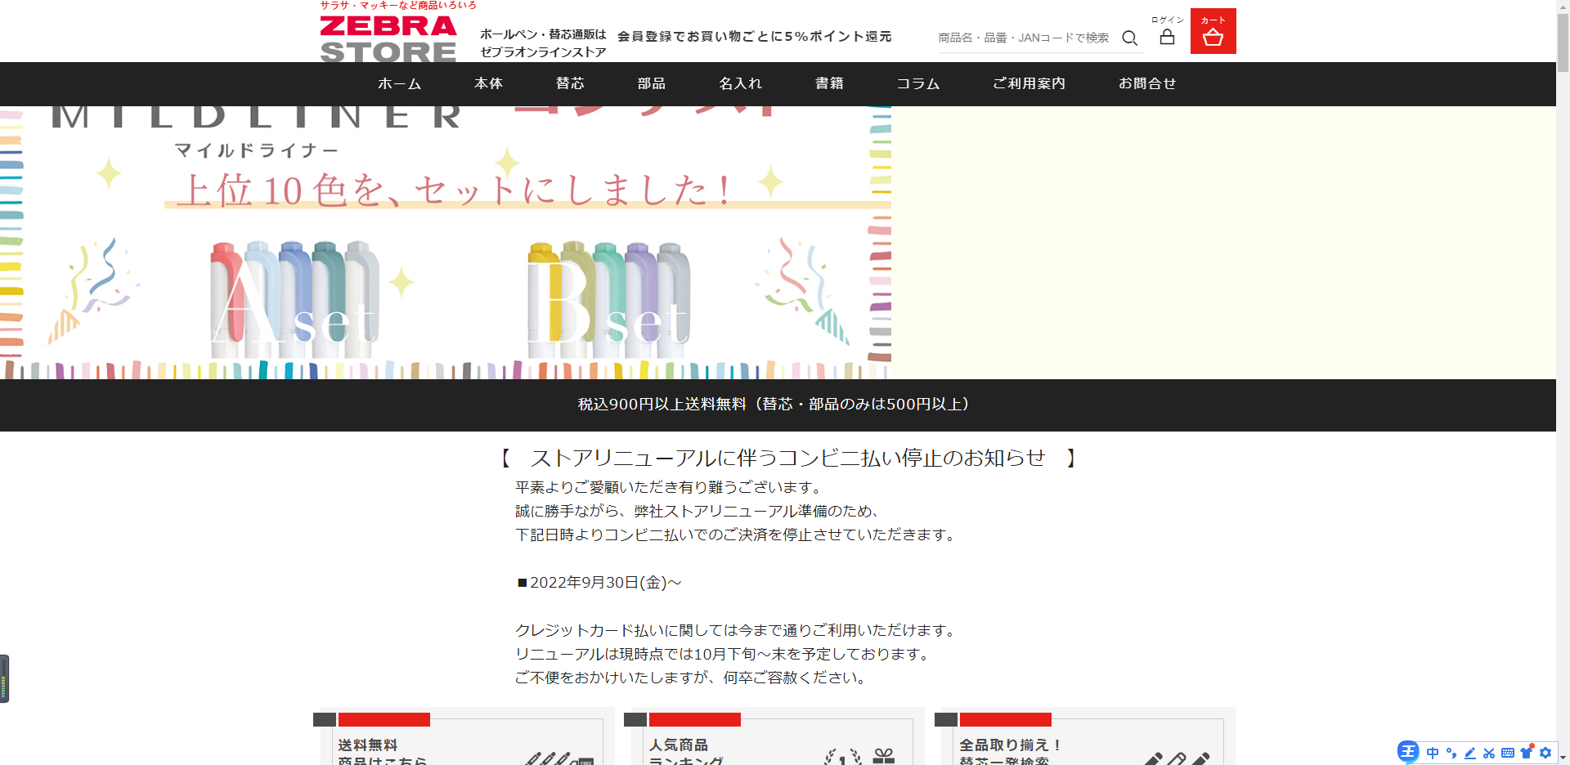Viewport: 1570px width, 765px height.
Task: Open お問合せ menu item
Action: coord(1147,83)
